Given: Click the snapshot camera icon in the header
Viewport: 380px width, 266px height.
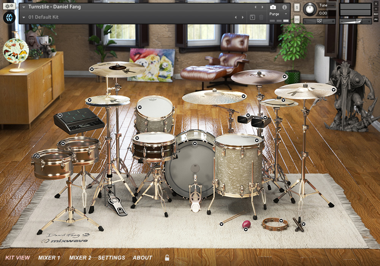Looking at the screenshot, I should click(x=273, y=7).
